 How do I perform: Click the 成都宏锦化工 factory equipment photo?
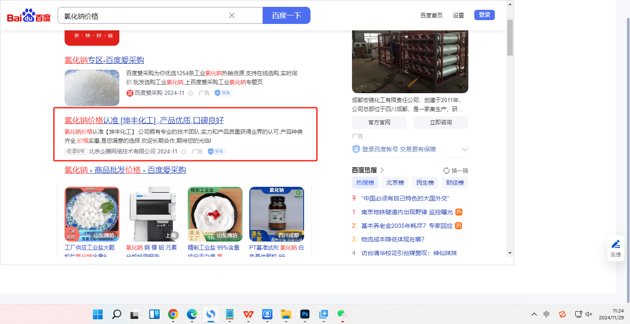410,62
